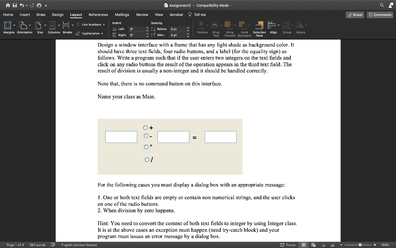396x248 pixels.
Task: Open the undo history dropdown arrow
Action: 27,5
